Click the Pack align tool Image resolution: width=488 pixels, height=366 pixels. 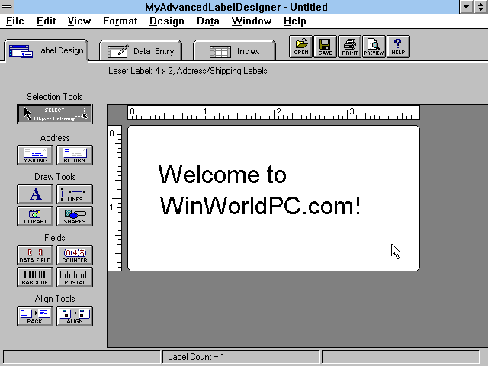pos(35,316)
